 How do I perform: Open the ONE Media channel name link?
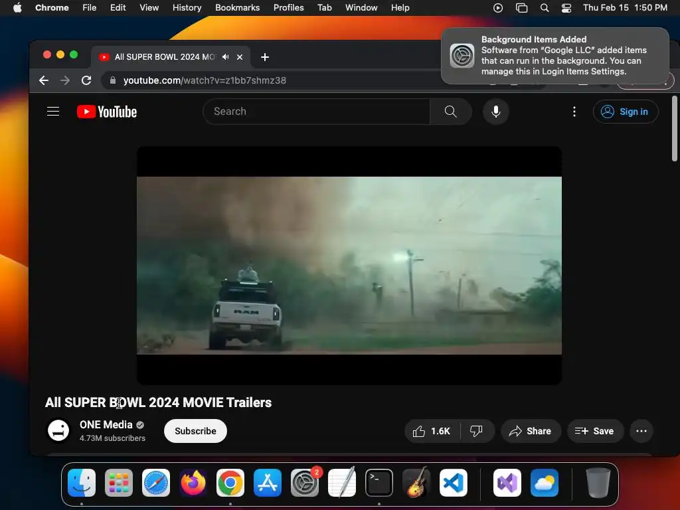point(106,424)
